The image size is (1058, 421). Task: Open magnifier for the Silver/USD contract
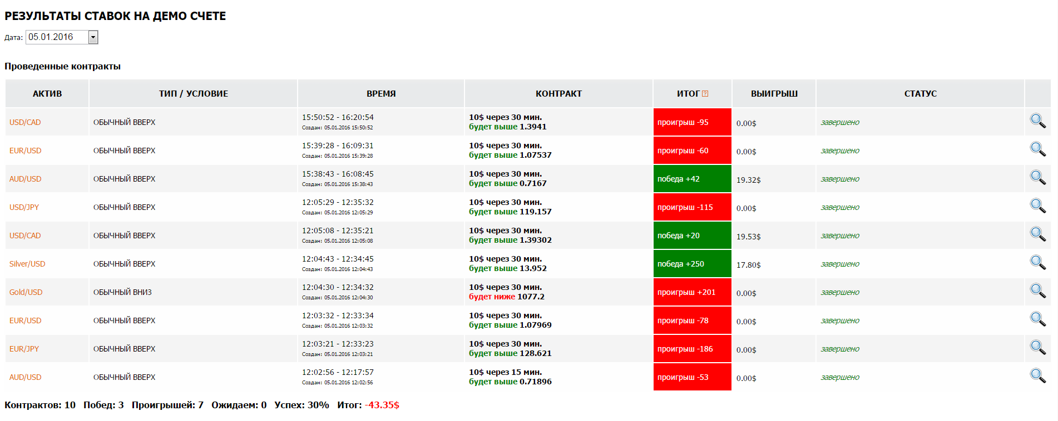(1037, 263)
